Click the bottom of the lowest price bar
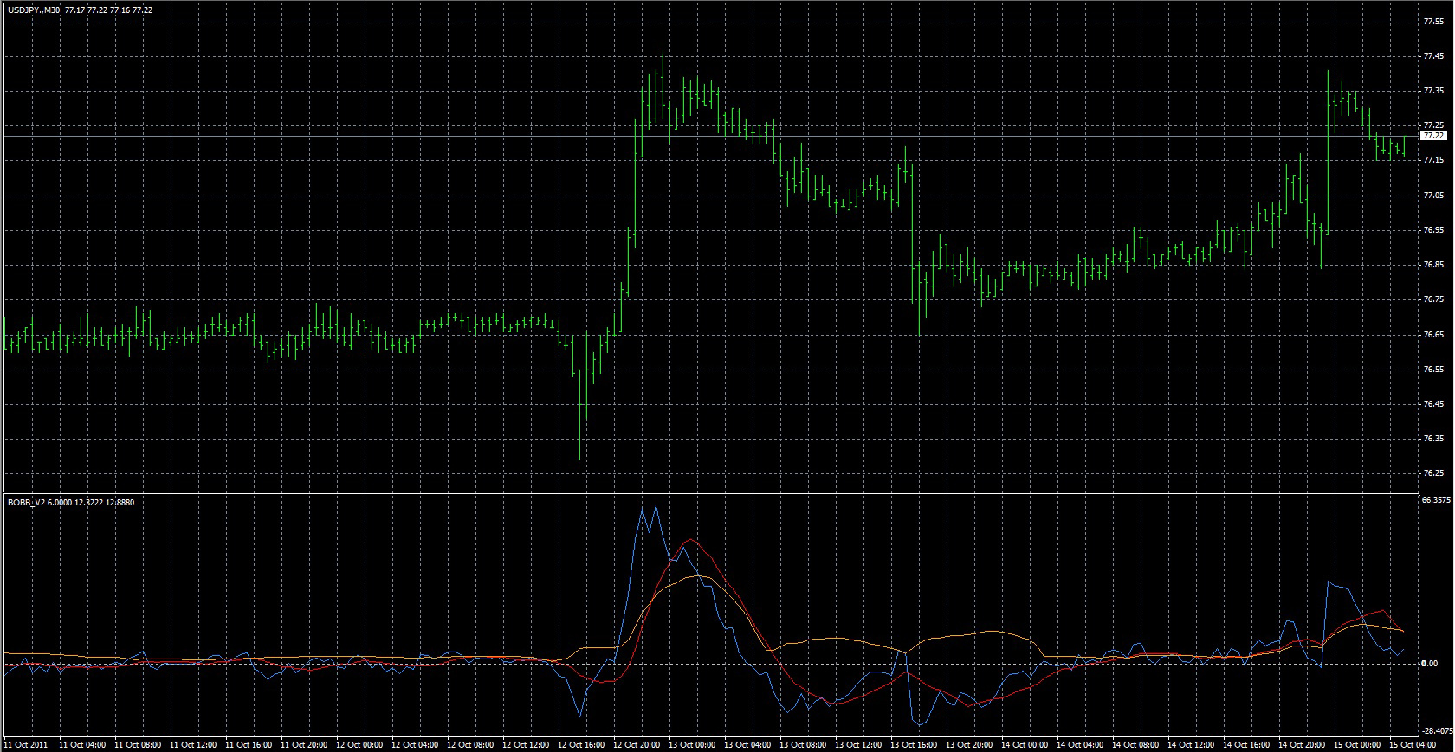The width and height of the screenshot is (1455, 752). [x=579, y=460]
